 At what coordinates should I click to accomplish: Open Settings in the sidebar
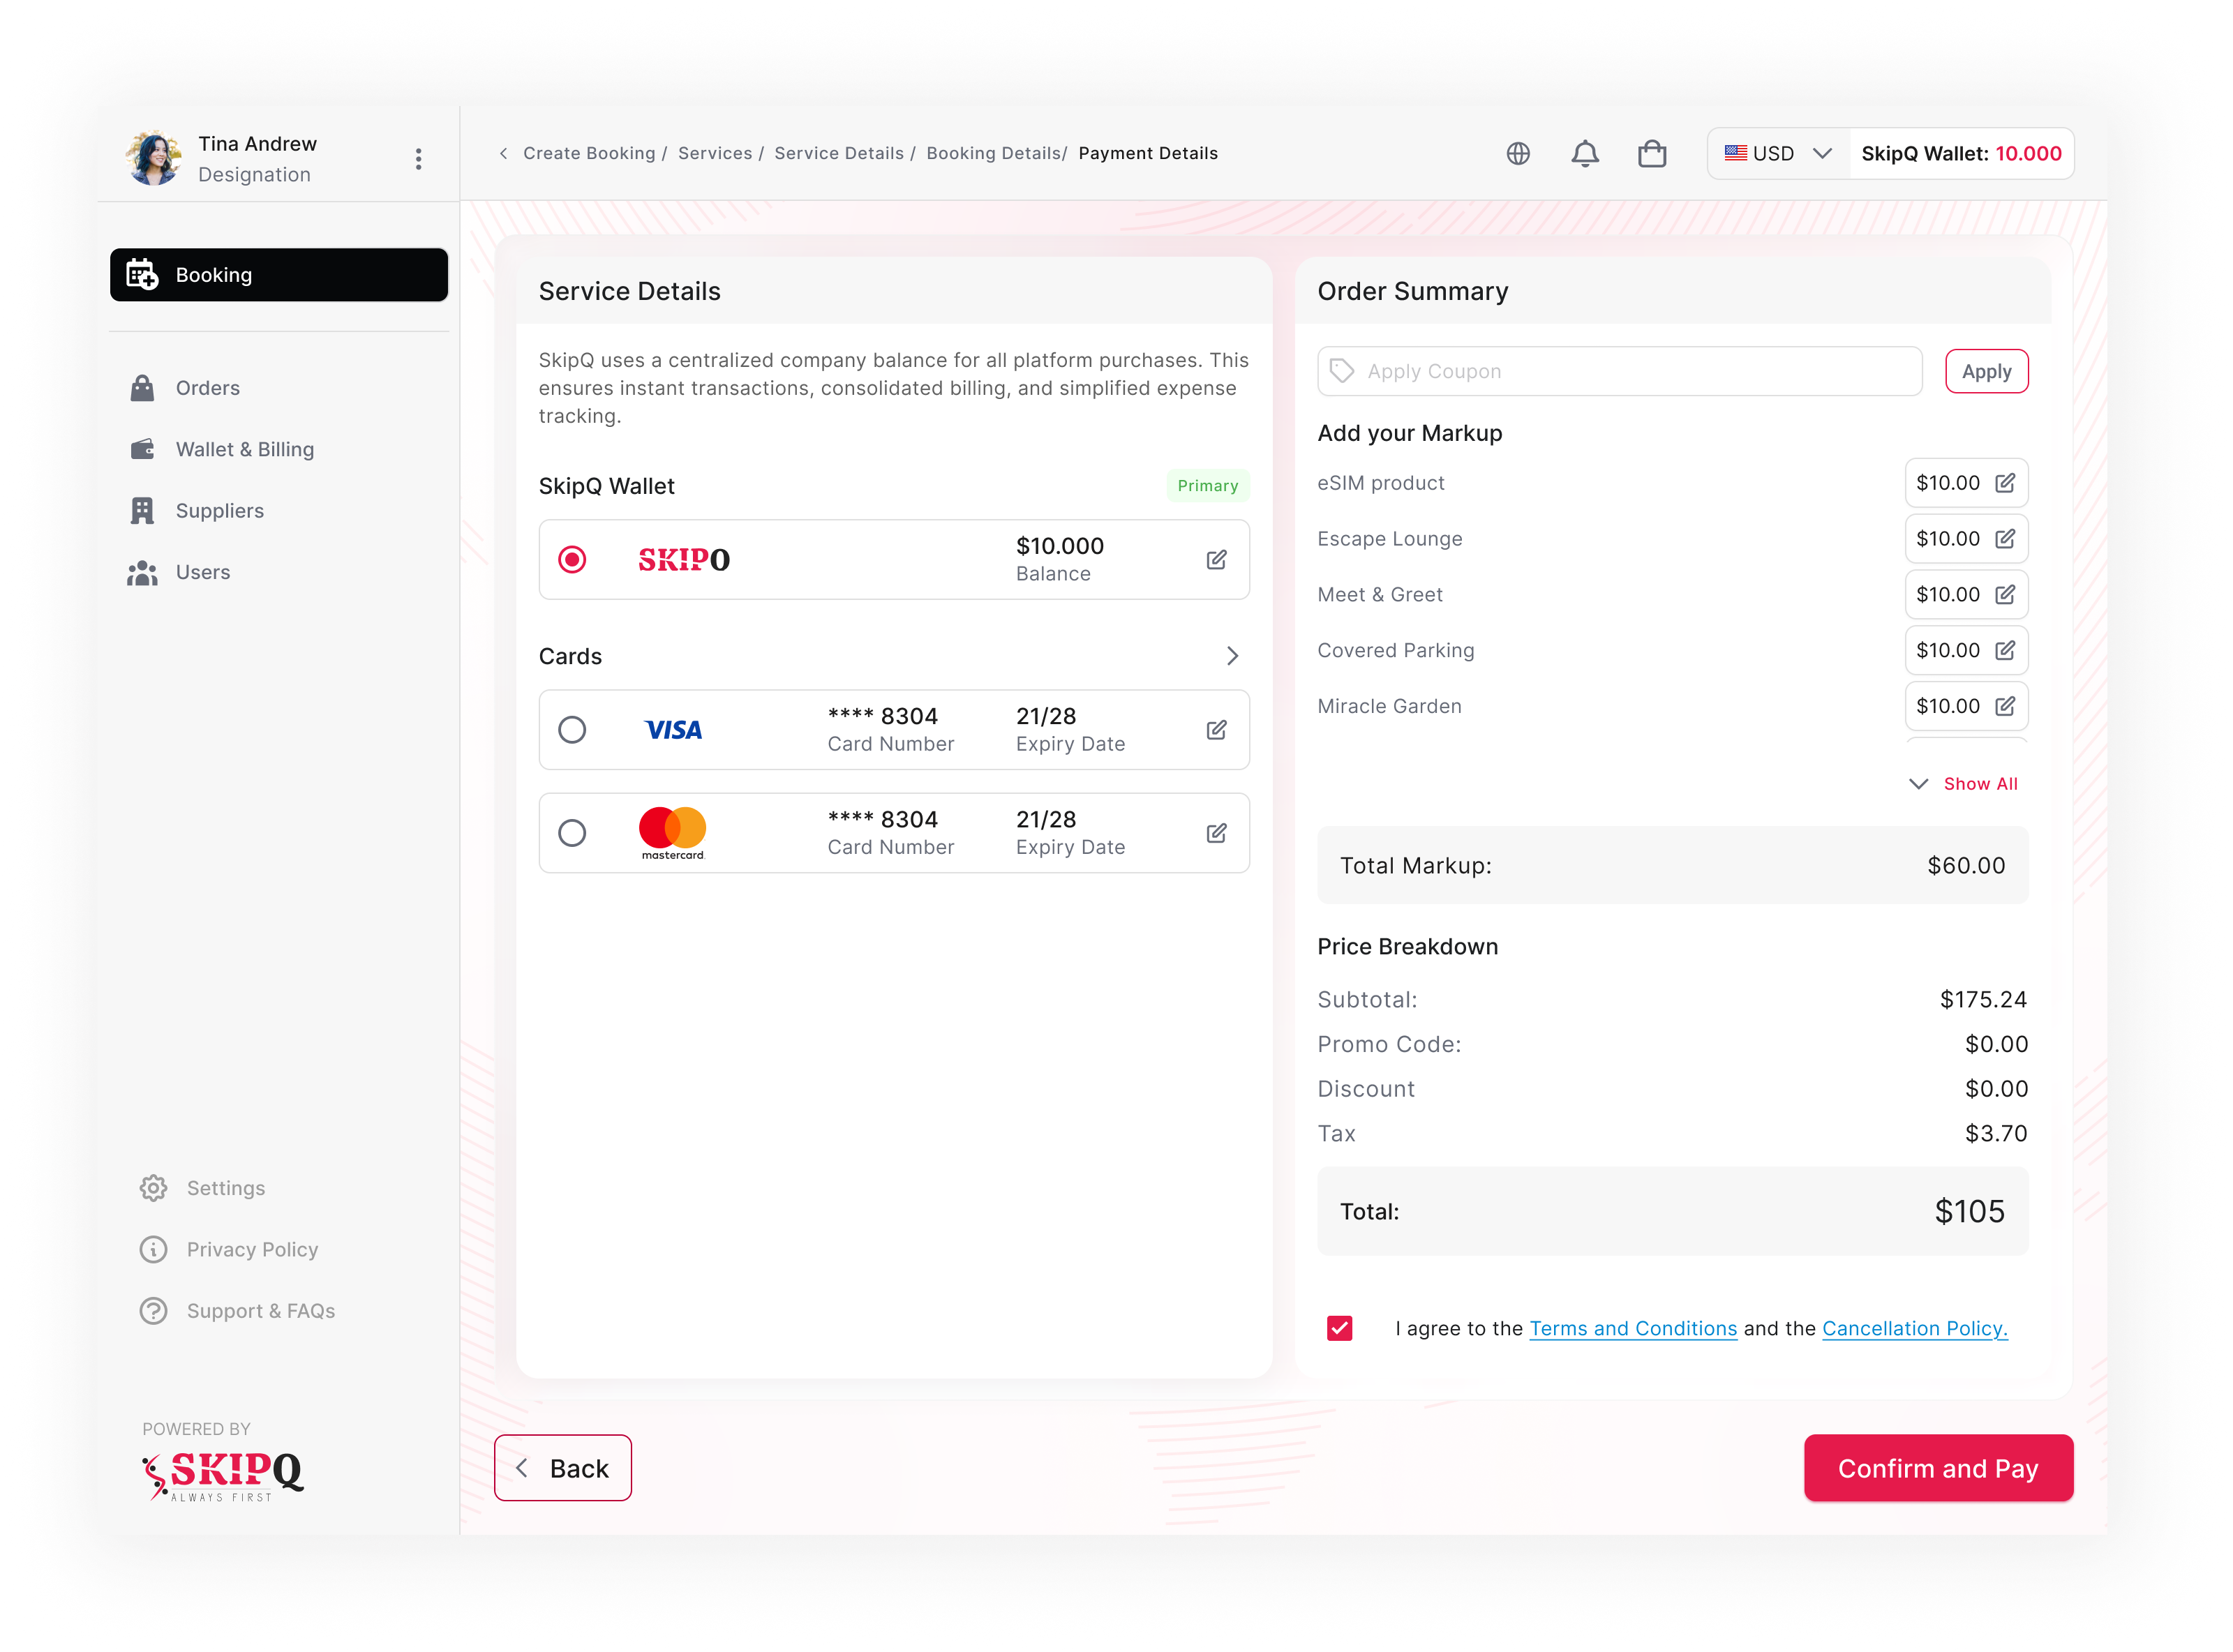click(202, 1188)
